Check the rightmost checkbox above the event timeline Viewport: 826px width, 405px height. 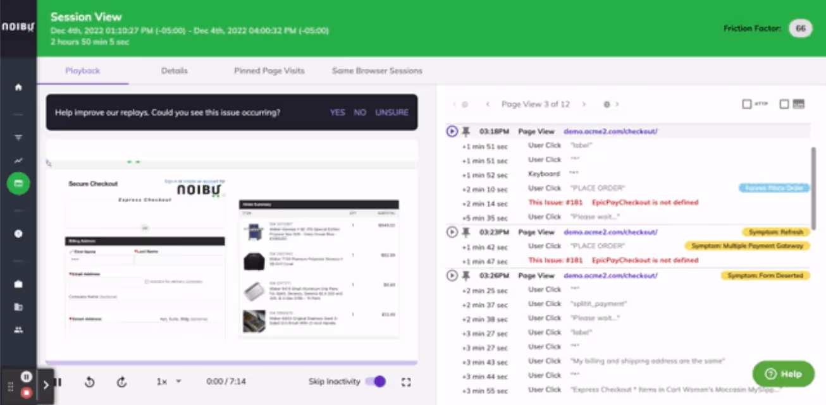[784, 104]
